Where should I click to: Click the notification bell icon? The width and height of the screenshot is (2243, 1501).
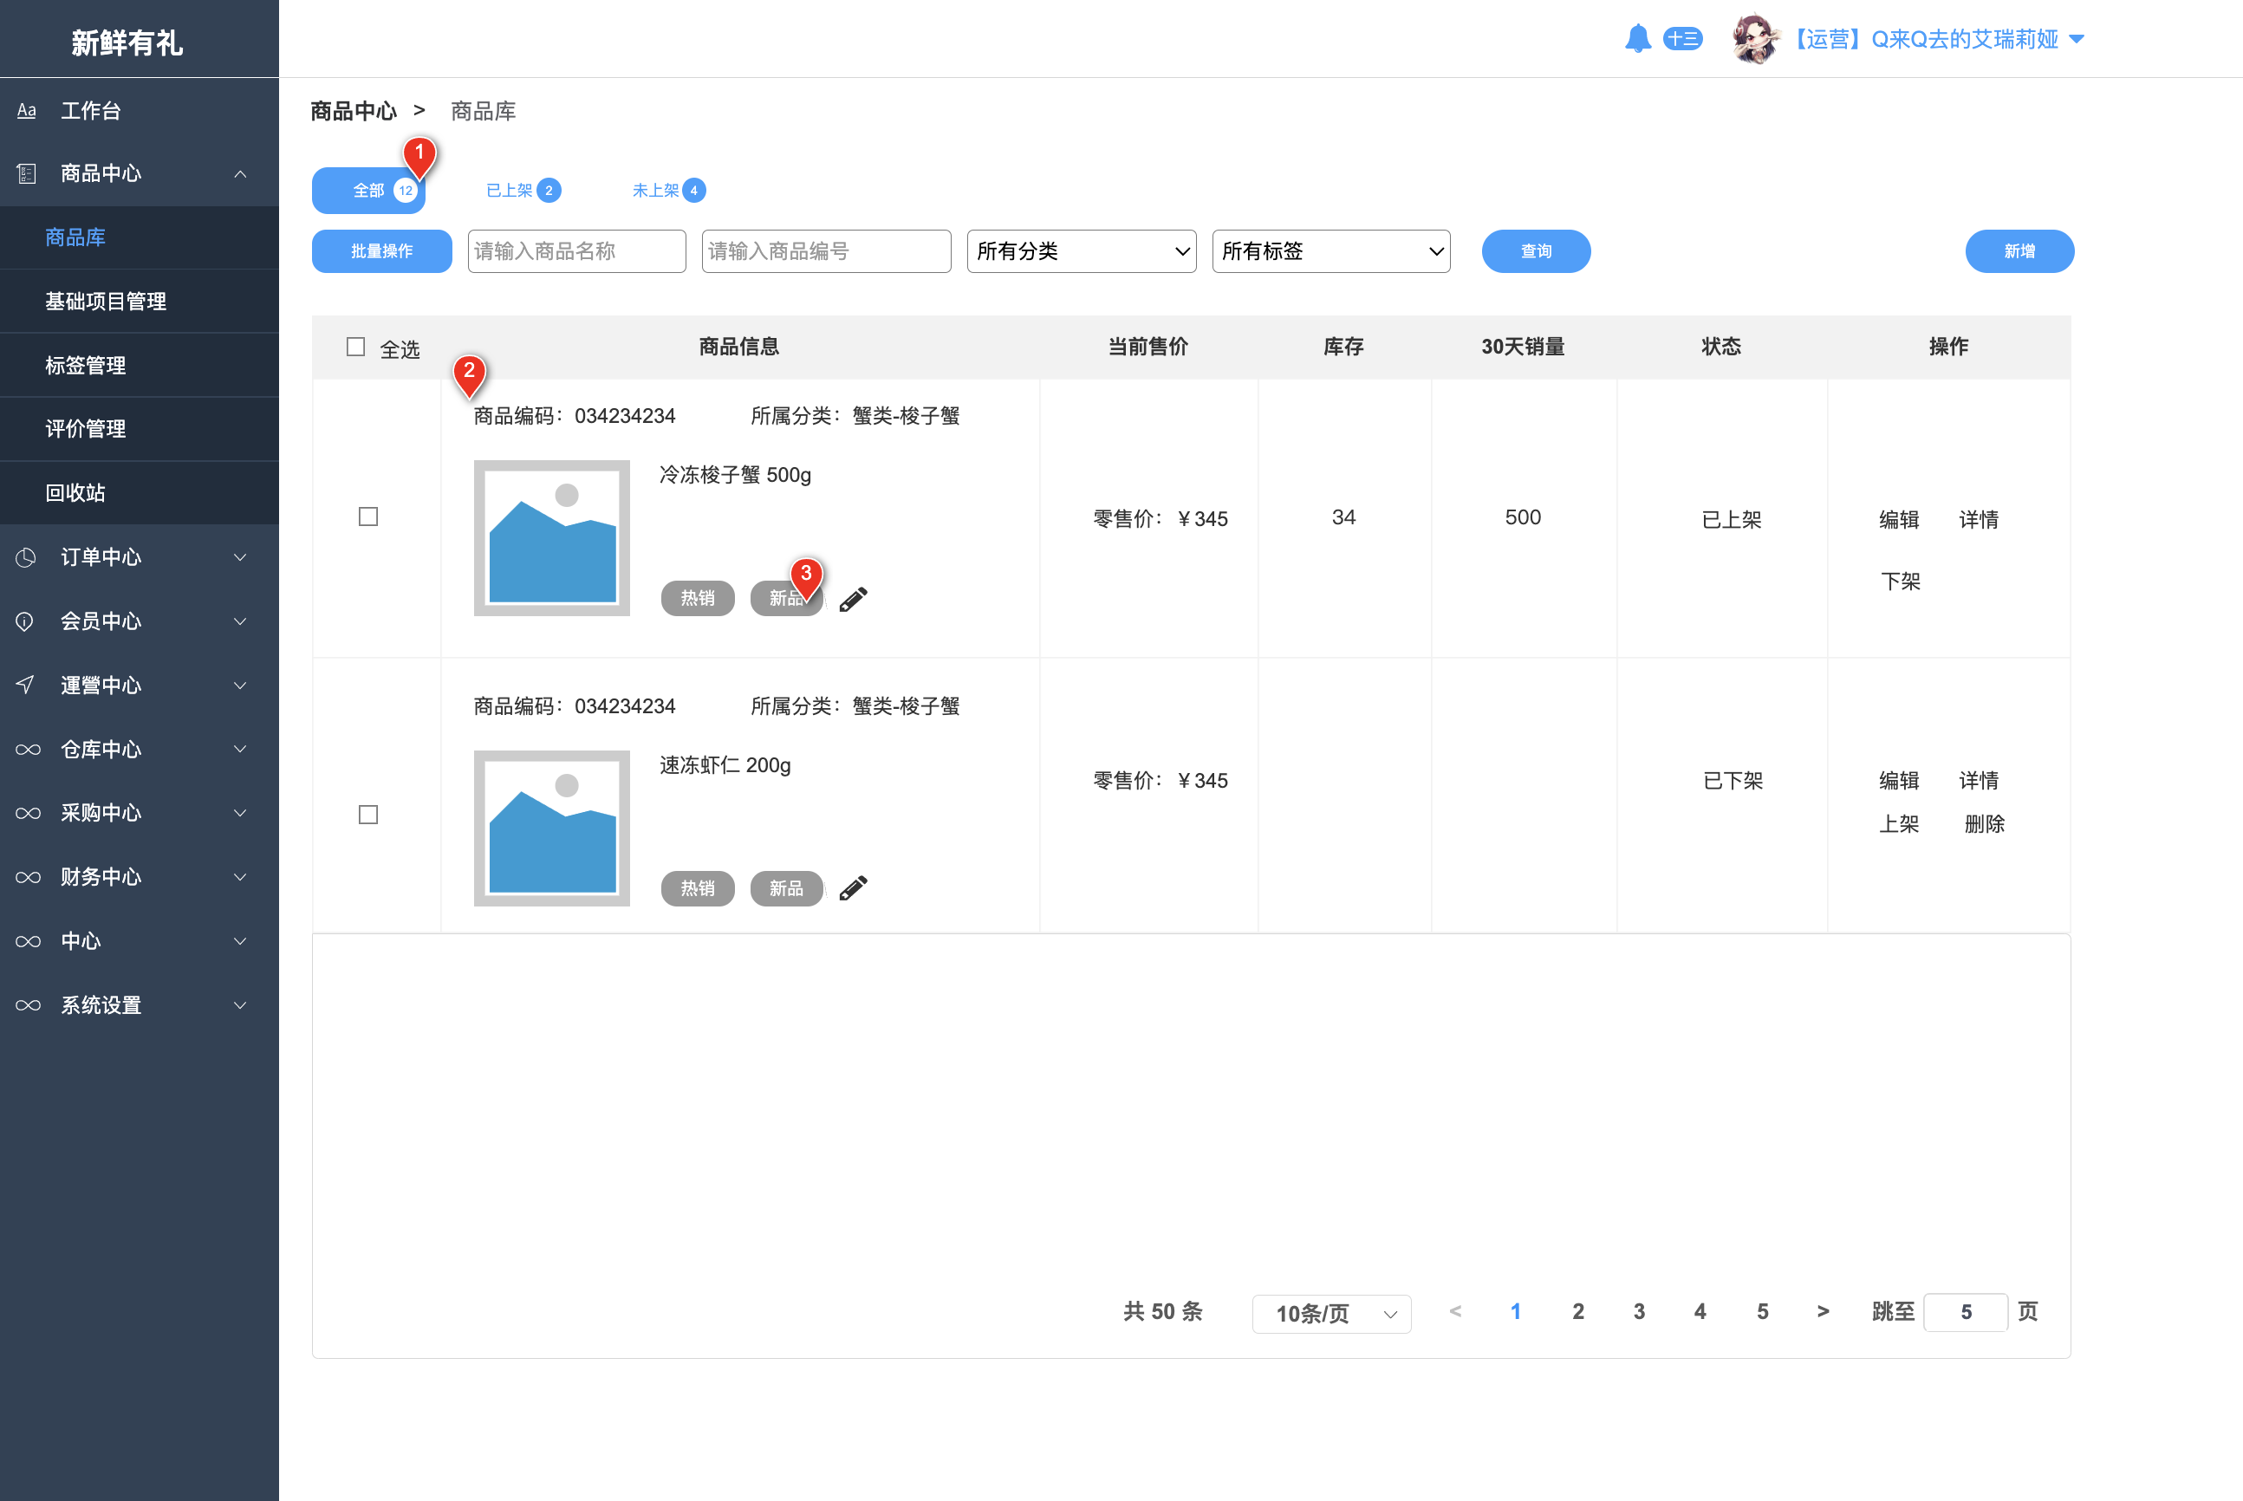pyautogui.click(x=1638, y=38)
